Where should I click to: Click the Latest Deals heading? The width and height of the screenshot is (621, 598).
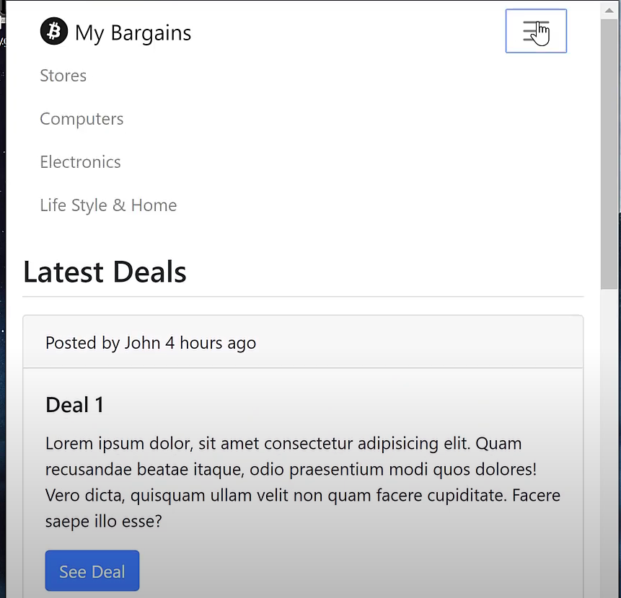104,272
